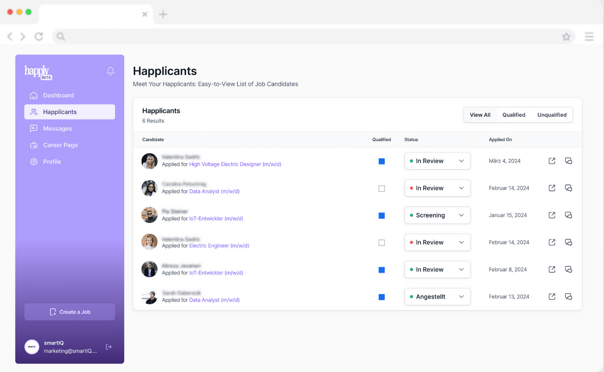Open status dropdown for Electric Engineer applicant

pyautogui.click(x=437, y=243)
